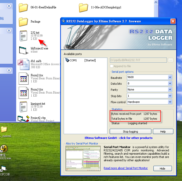
Task: Click the db1.mdb file name
Action: [x=36, y=61]
